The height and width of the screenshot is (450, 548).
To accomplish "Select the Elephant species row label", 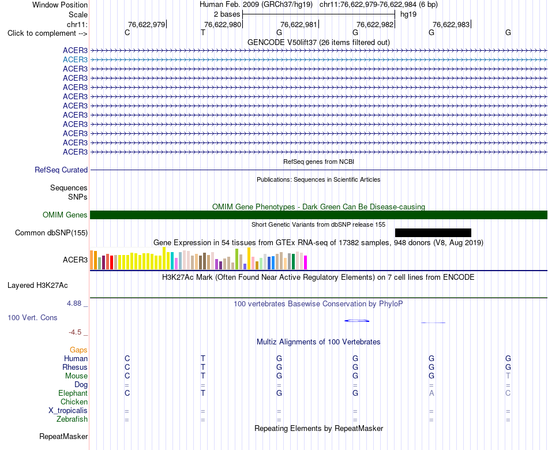I will [73, 393].
